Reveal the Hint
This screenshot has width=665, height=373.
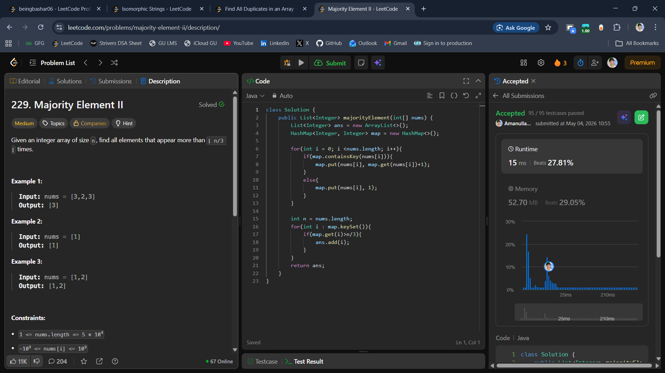point(124,123)
